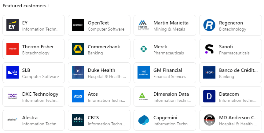This screenshot has width=264, height=133.
Task: Click the DXC Technology purple logo
Action: pyautogui.click(x=13, y=96)
